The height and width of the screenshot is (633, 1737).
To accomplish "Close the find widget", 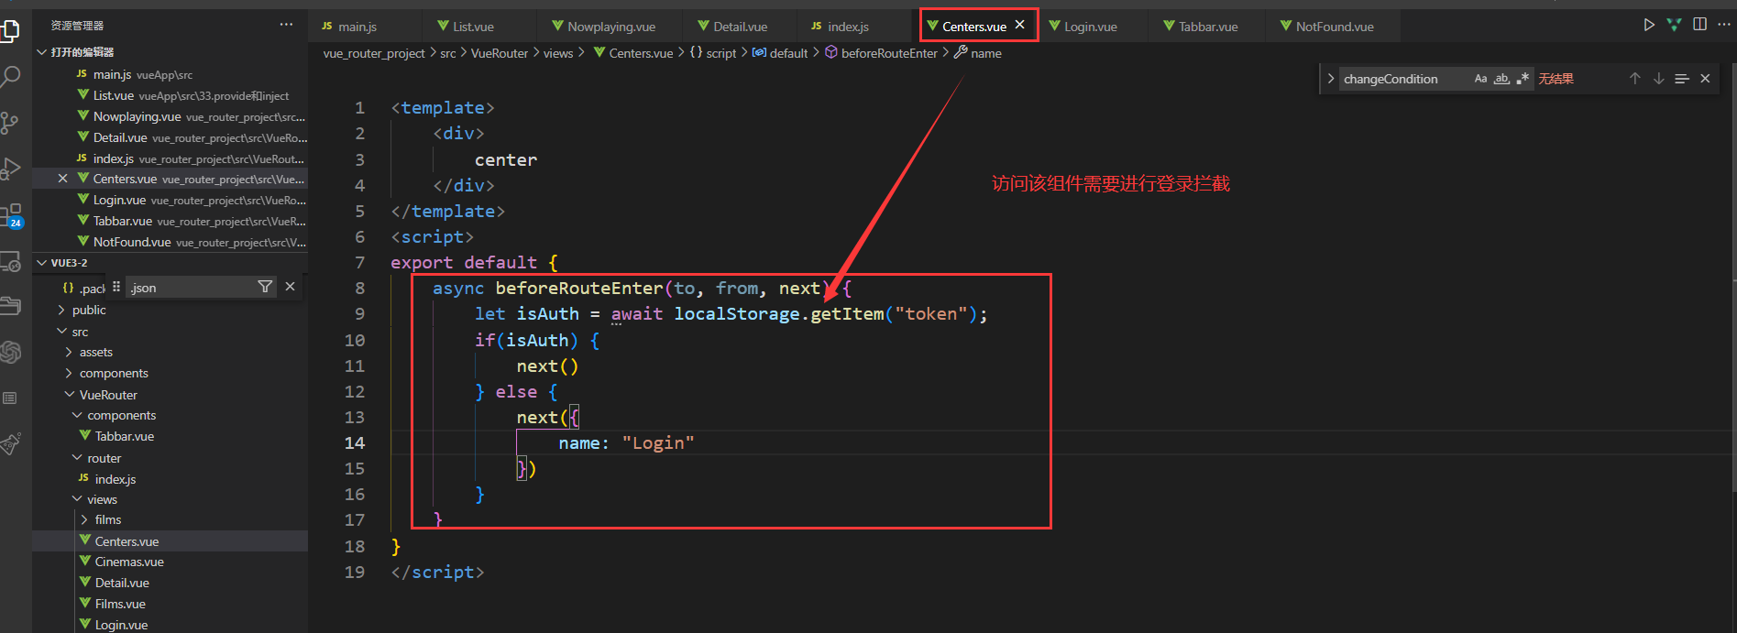I will pos(1705,79).
